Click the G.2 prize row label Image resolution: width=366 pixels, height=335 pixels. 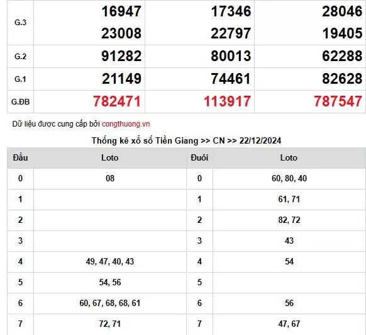click(x=20, y=56)
